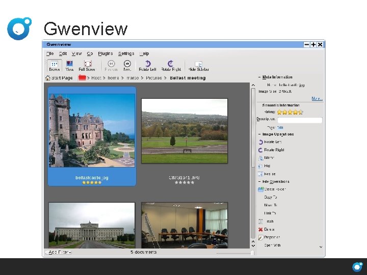The height and width of the screenshot is (275, 367).
Task: Click Move To in File Operations
Action: (271, 205)
